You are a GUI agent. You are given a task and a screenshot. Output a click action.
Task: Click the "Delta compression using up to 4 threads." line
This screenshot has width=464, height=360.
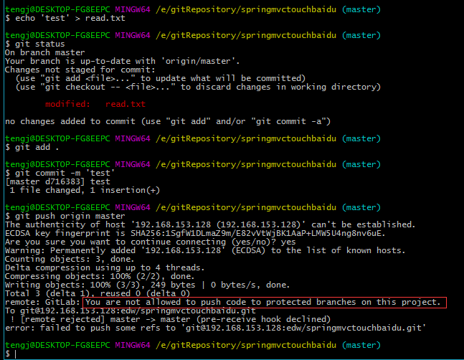105,267
